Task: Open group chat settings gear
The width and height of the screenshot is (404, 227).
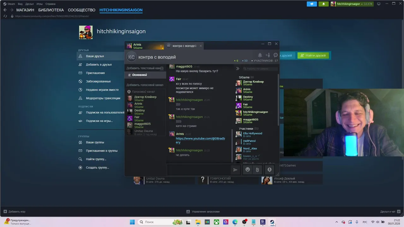Action: tap(276, 55)
